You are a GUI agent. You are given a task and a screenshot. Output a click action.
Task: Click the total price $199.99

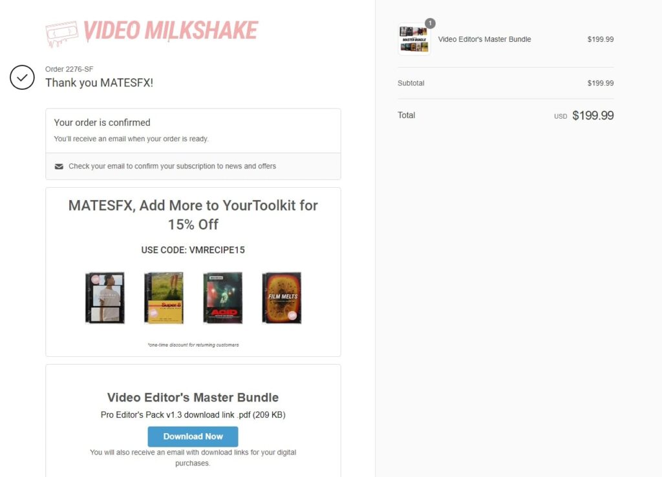tap(593, 116)
